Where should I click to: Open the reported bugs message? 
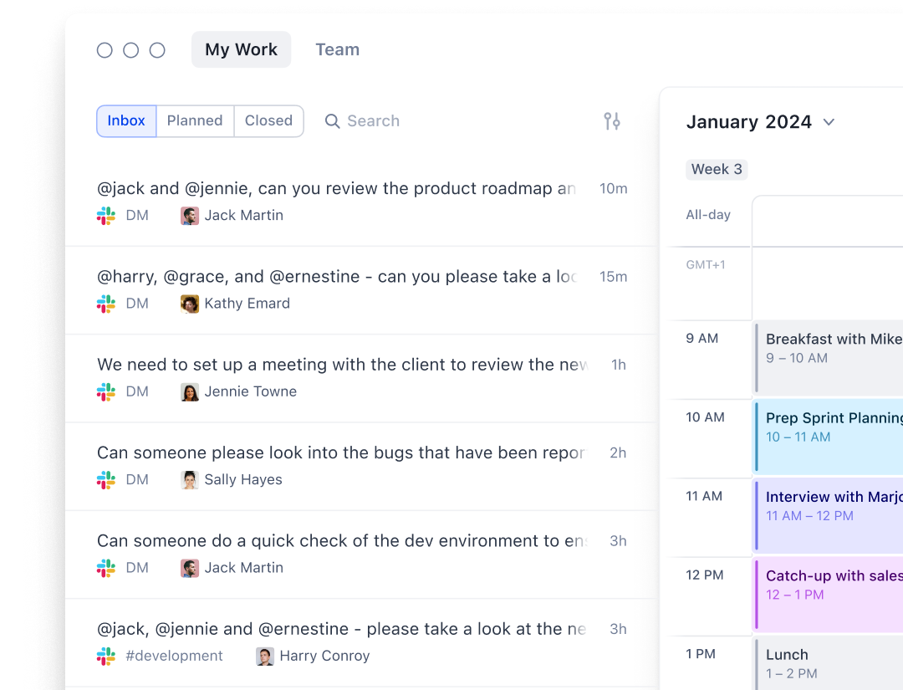point(362,467)
